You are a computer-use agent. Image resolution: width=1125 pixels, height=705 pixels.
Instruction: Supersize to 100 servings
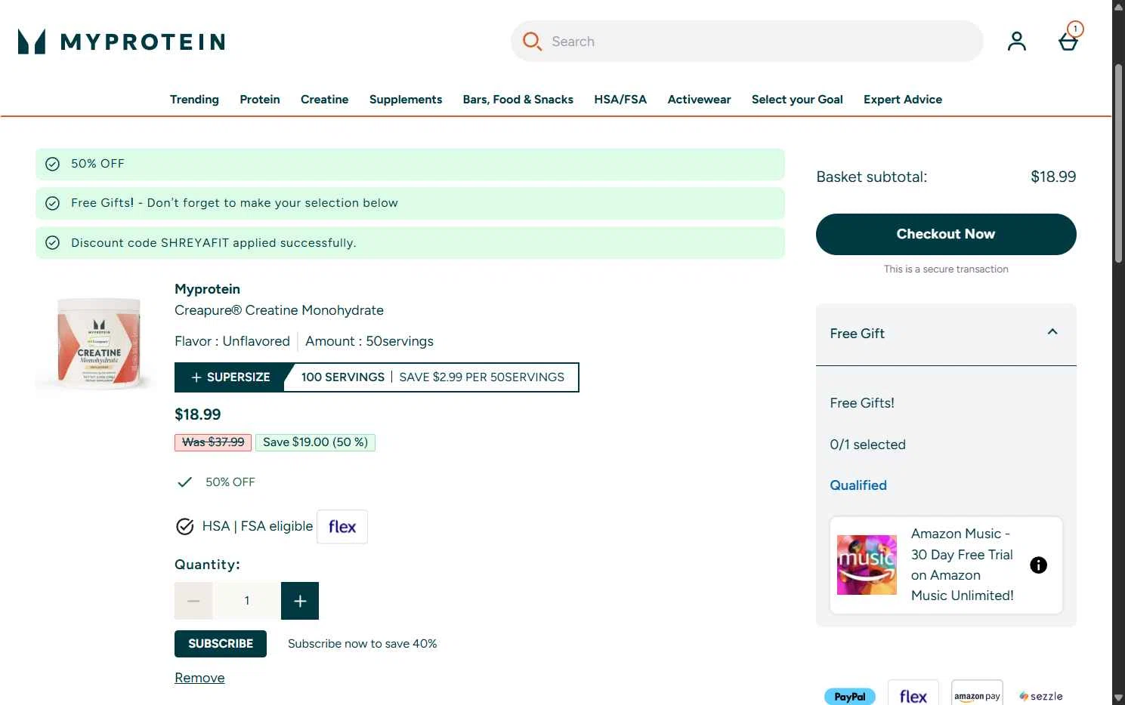click(x=230, y=377)
